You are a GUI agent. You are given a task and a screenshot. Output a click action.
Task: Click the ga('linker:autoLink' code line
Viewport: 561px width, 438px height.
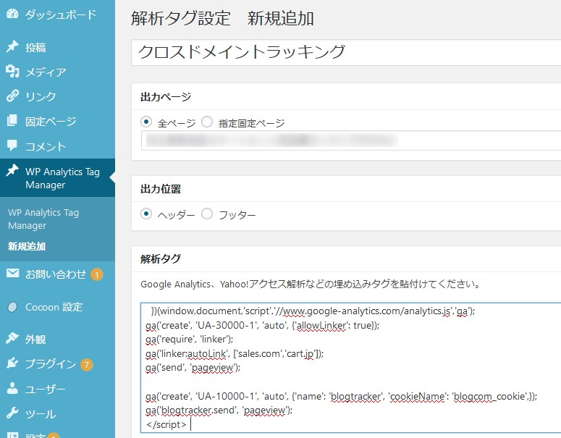click(x=235, y=353)
